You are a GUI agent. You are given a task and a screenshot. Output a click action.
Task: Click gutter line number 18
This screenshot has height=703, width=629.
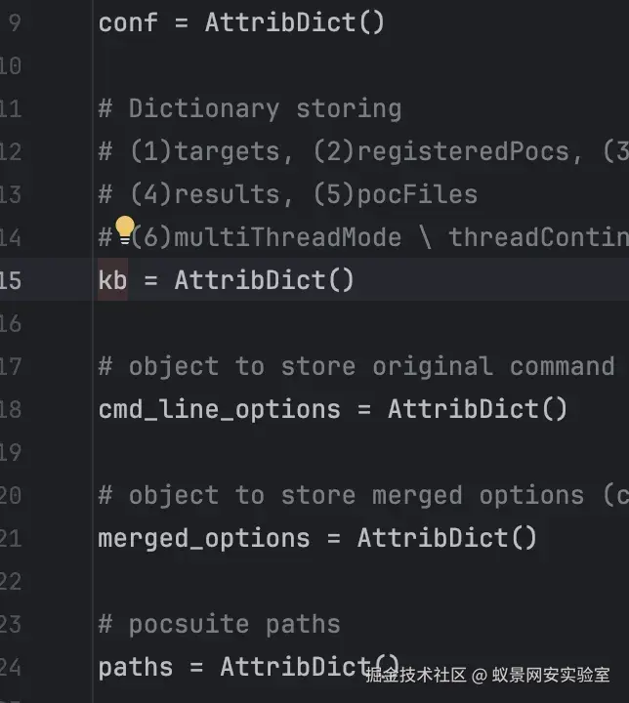[11, 409]
